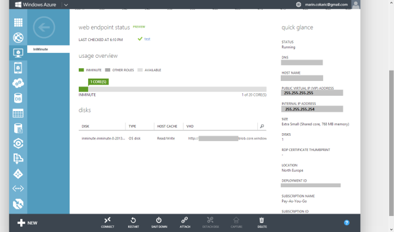Click the North Europe location value
The width and height of the screenshot is (394, 232).
click(x=292, y=171)
